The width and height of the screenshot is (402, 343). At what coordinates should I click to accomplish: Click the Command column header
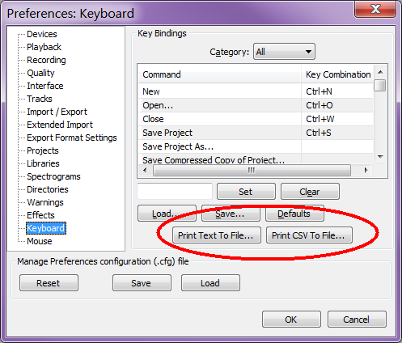click(219, 74)
